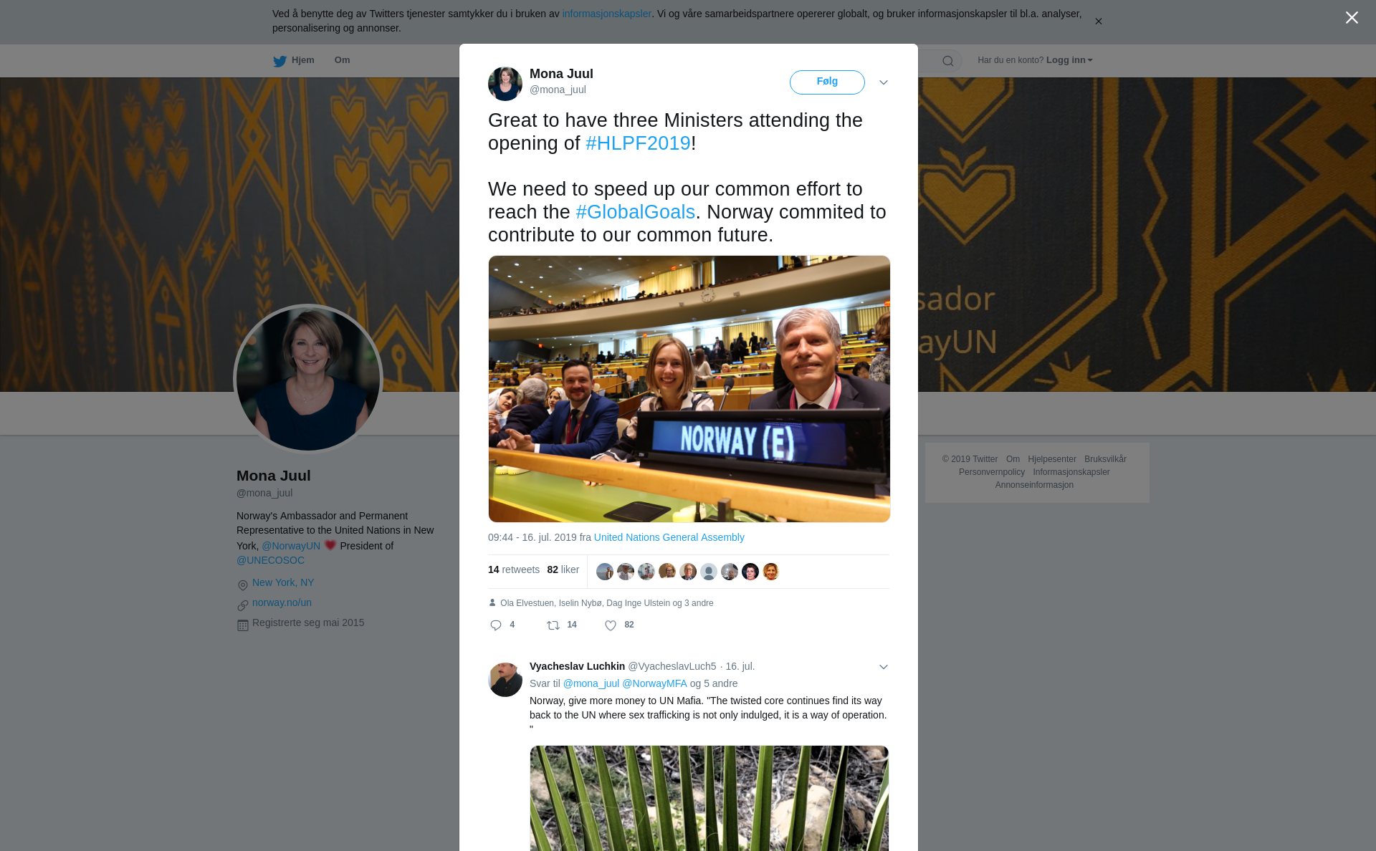Open the #GlobalGoals hashtag link

click(x=635, y=212)
